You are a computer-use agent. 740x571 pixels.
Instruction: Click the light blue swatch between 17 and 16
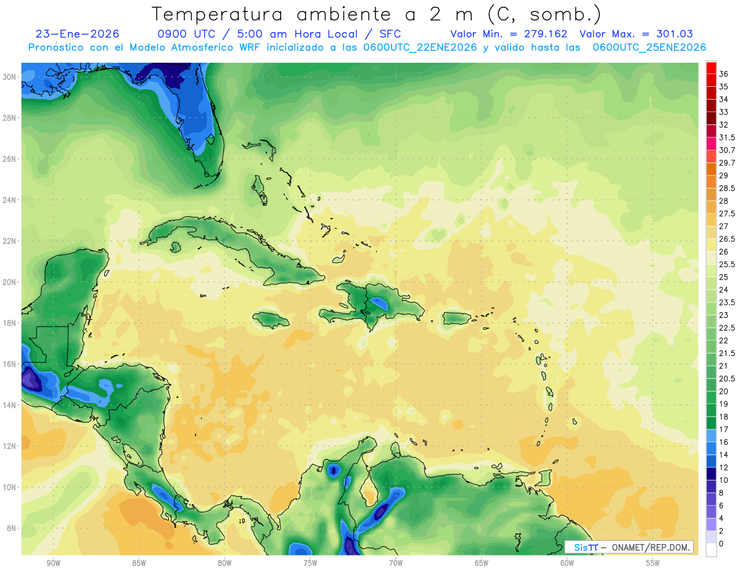(x=711, y=435)
